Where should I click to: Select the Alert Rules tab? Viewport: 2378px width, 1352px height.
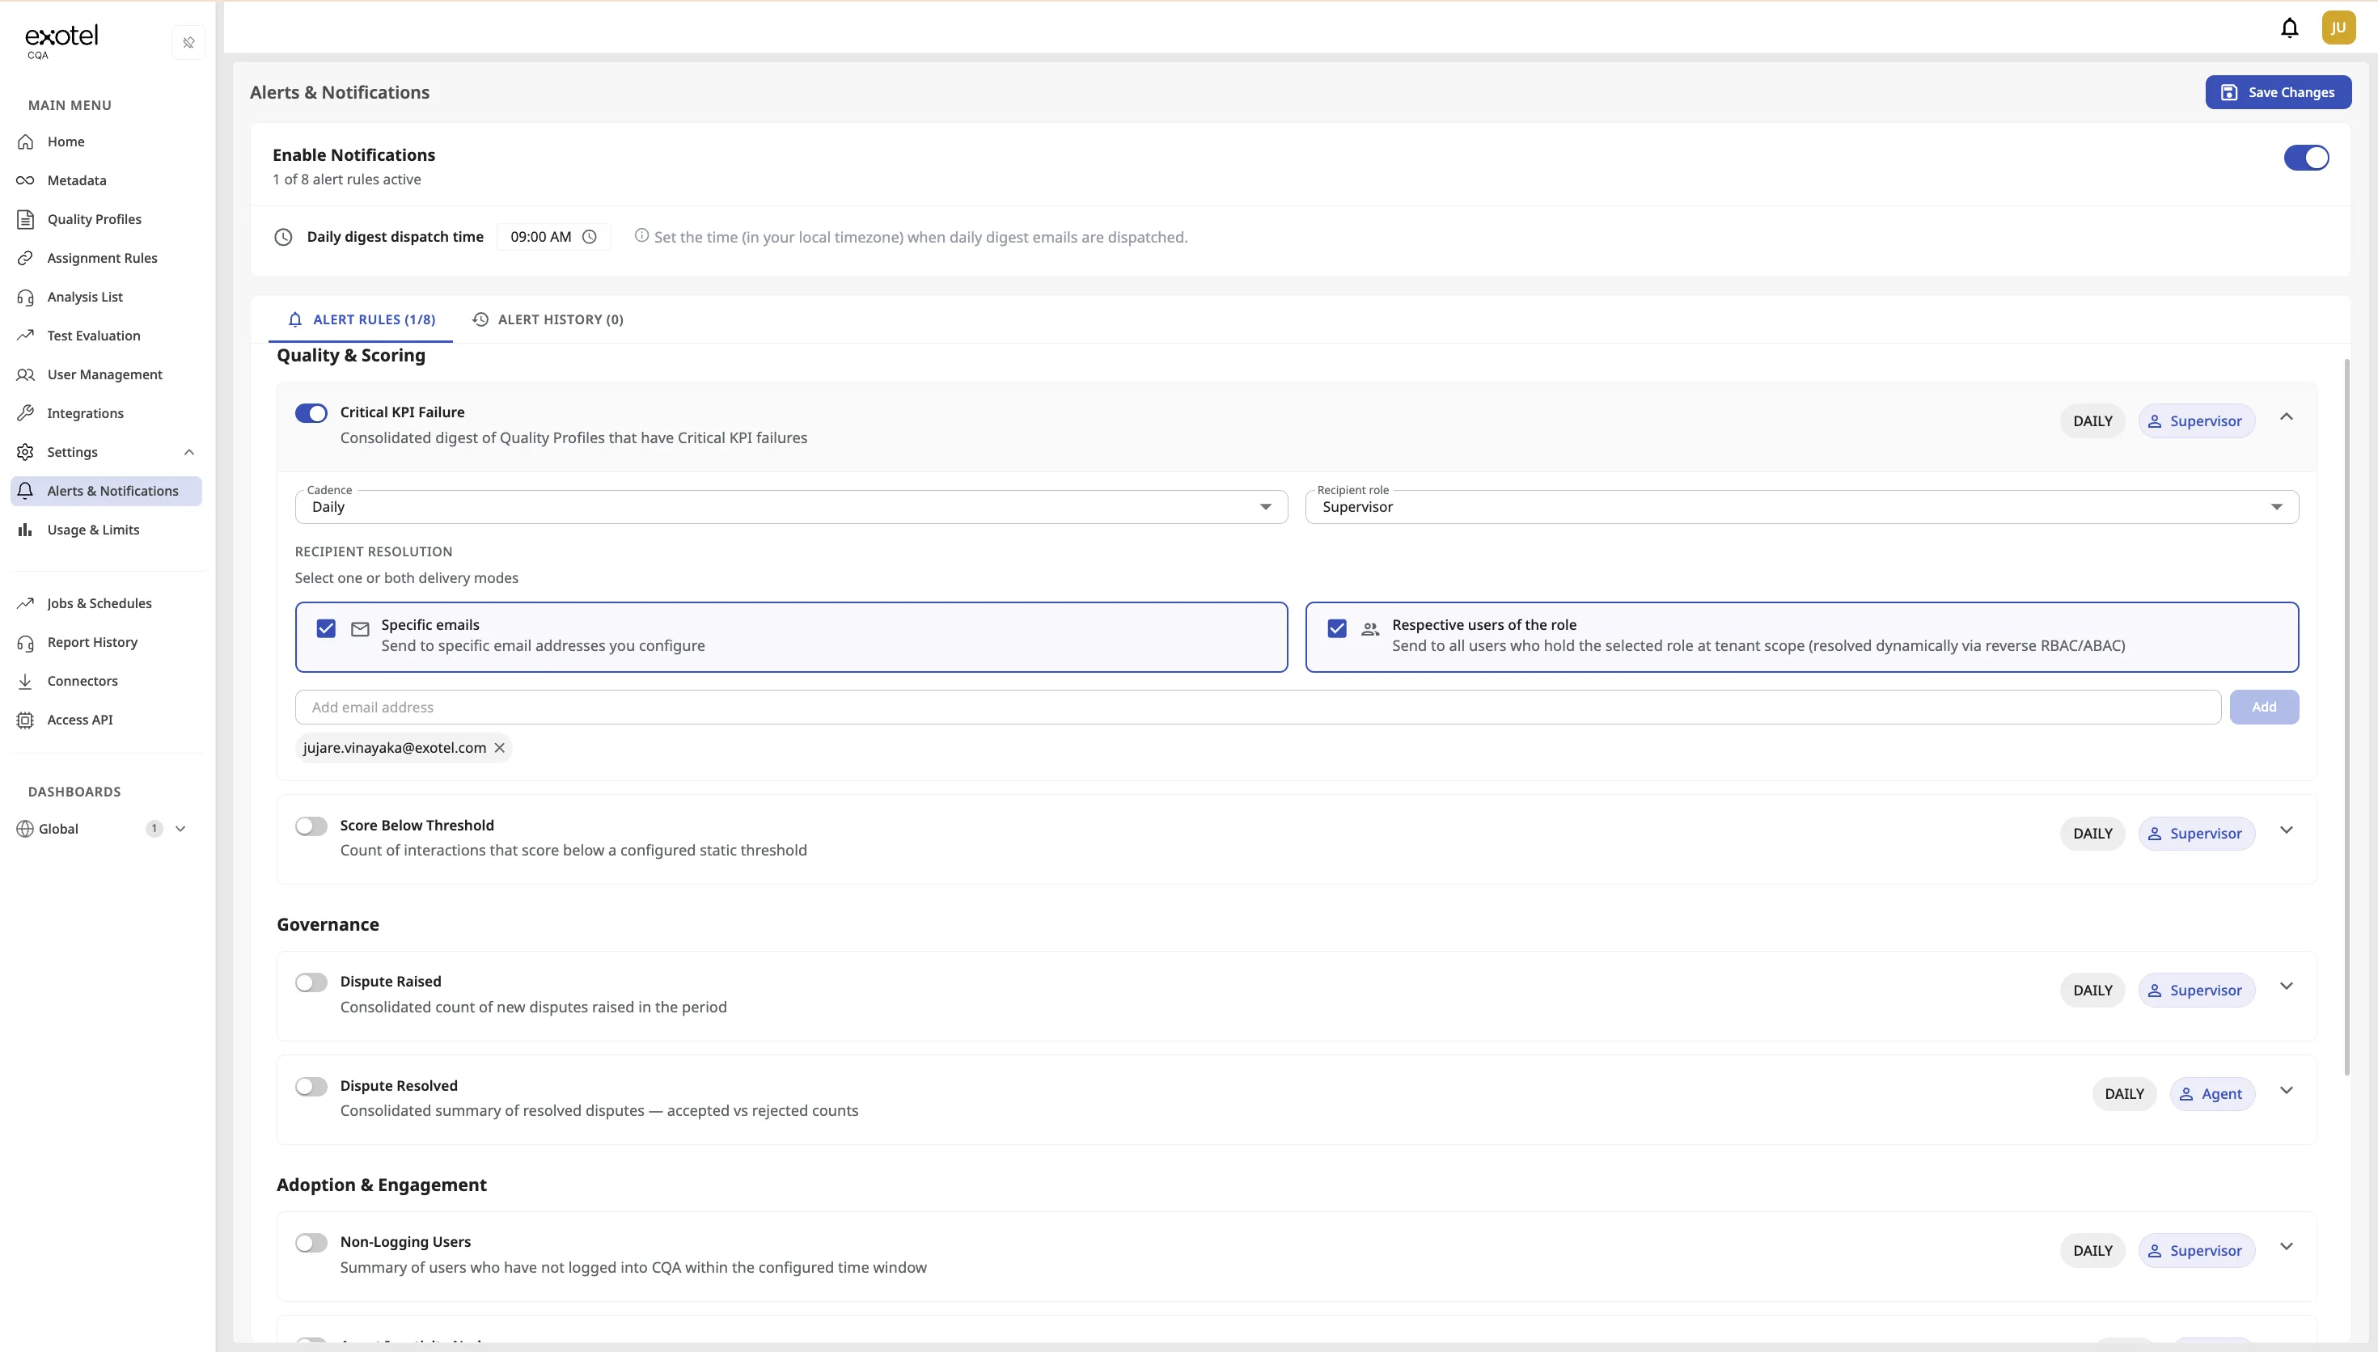click(360, 319)
